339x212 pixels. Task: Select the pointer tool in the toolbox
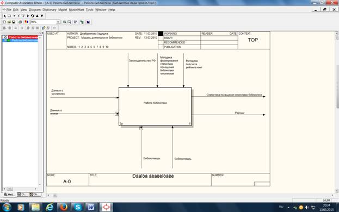point(5,16)
